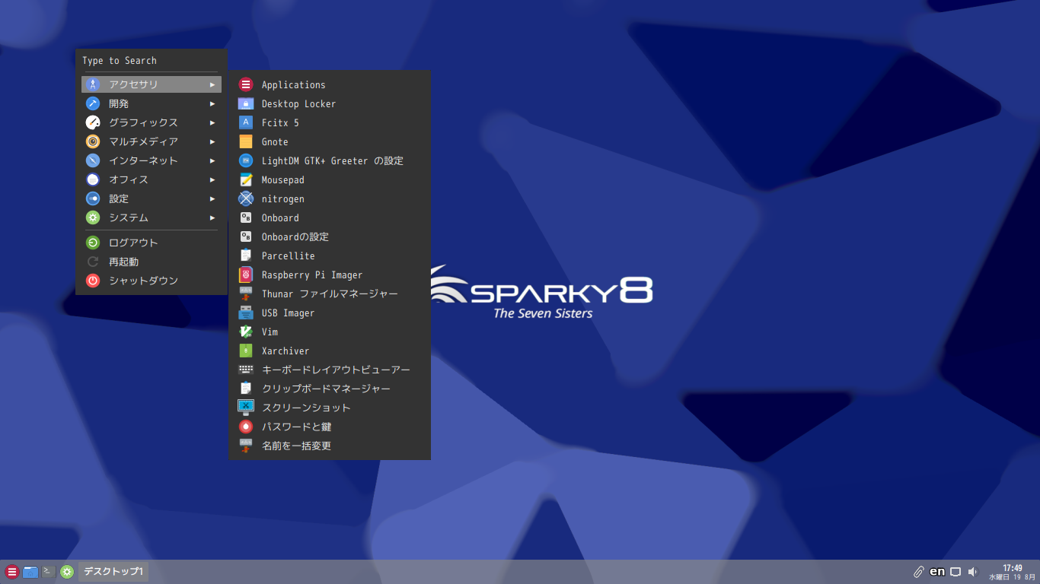Open Xarchiver via its icon
Viewport: 1040px width, 584px height.
click(246, 351)
